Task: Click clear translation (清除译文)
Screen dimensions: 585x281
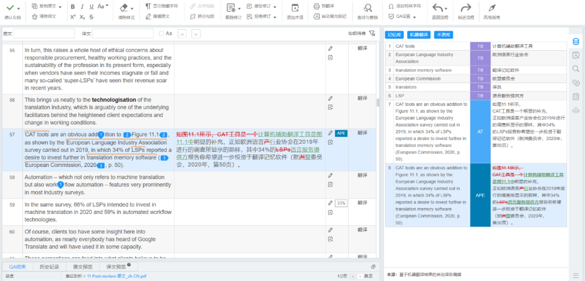Action: click(44, 16)
